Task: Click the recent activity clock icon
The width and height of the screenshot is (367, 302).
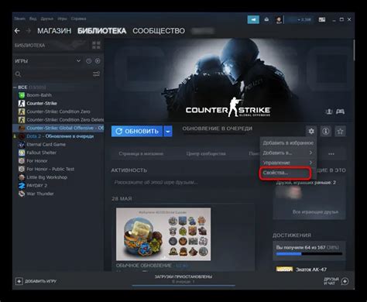Action: pos(88,61)
